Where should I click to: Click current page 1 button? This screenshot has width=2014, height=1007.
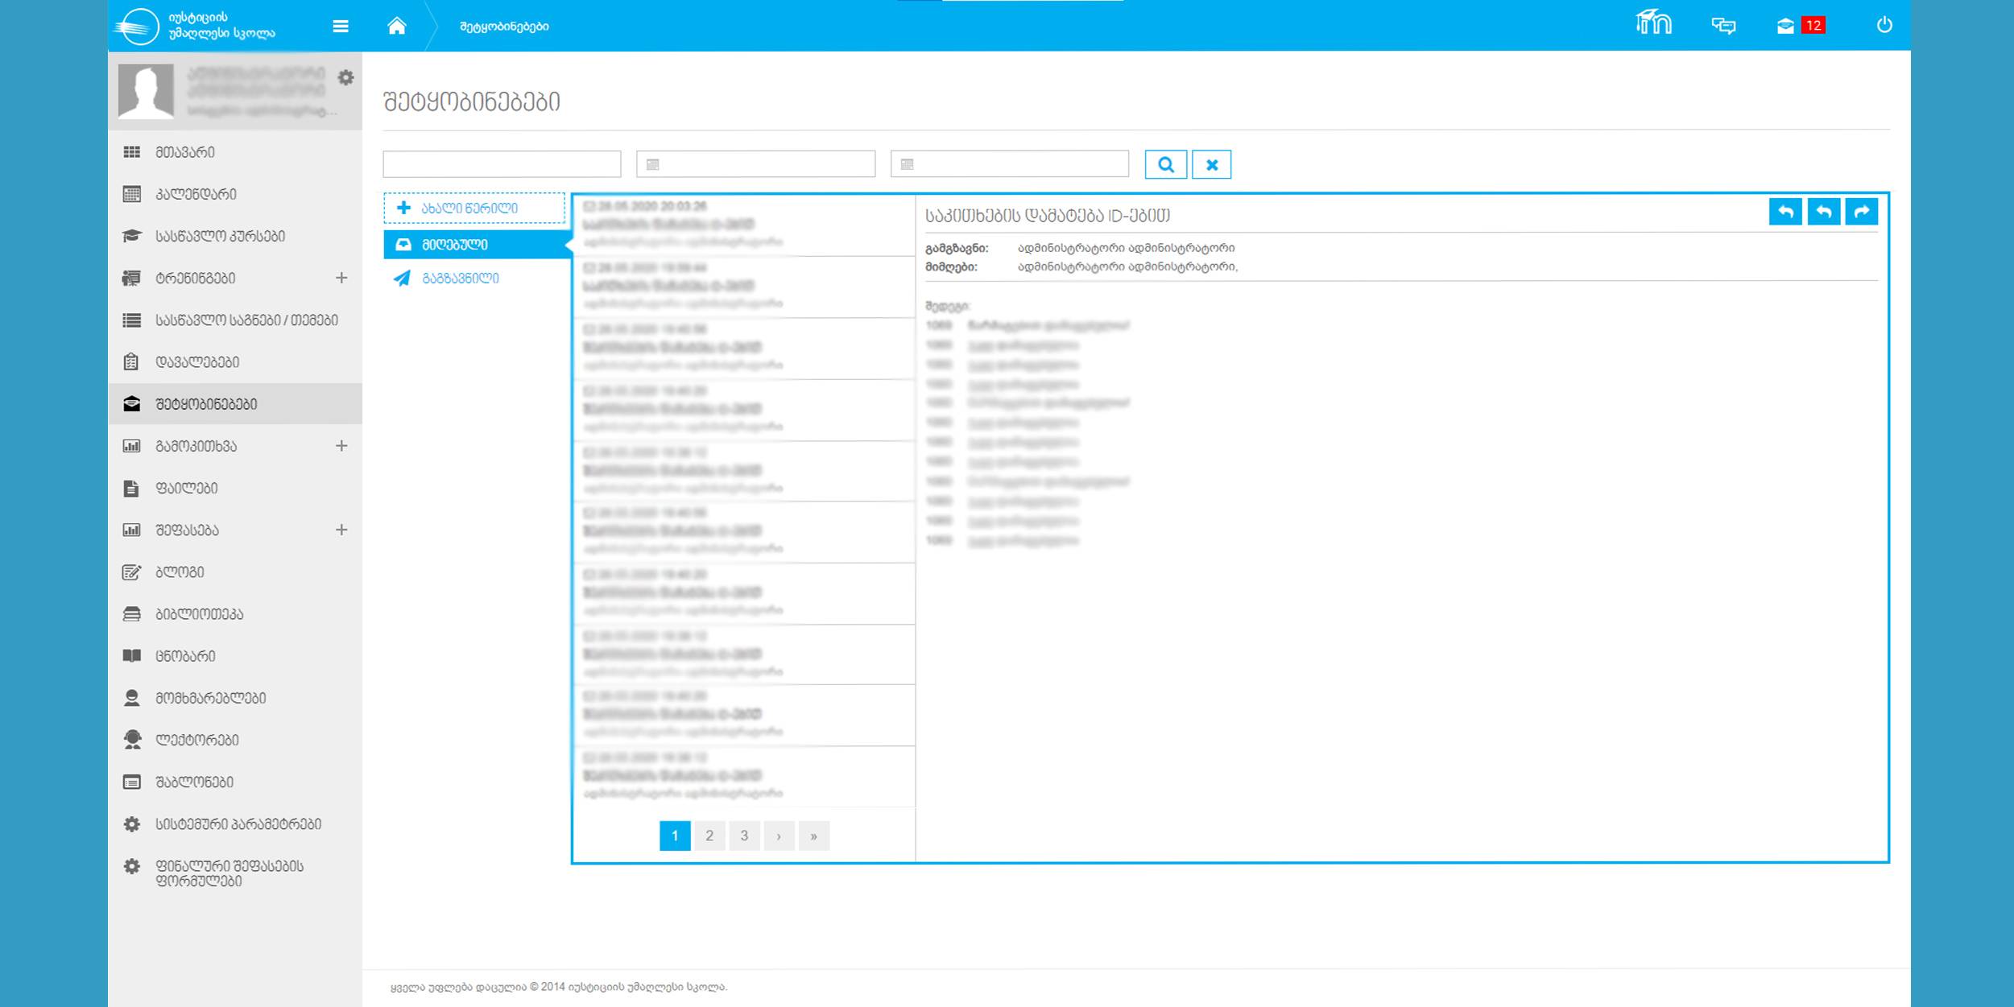(675, 836)
